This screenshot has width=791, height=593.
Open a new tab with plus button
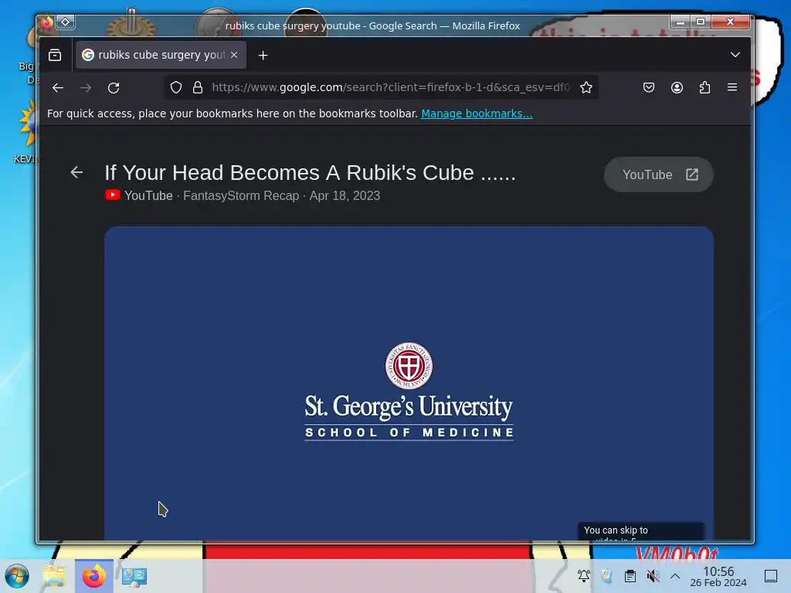click(263, 56)
